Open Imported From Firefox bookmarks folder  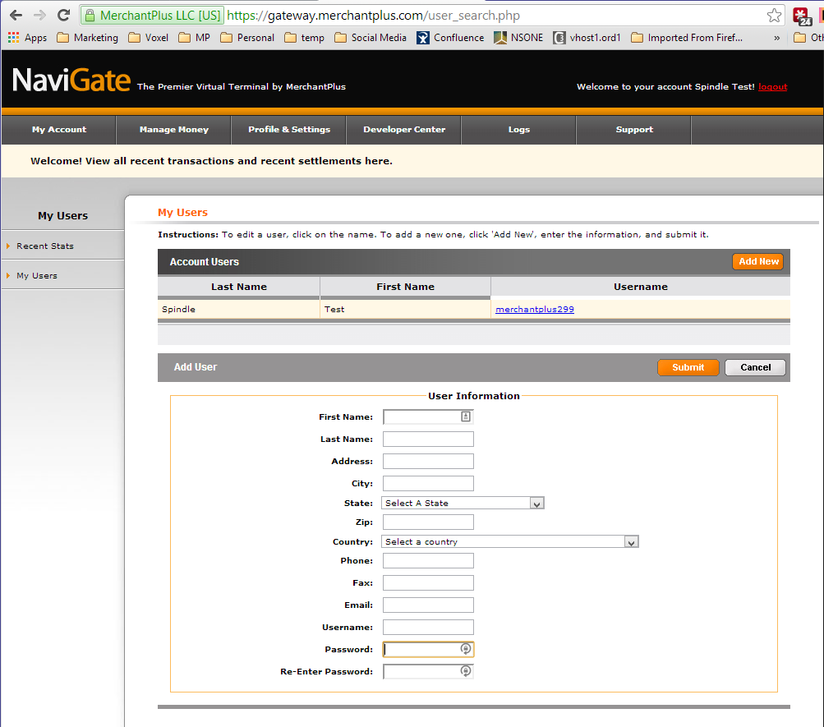click(x=687, y=38)
